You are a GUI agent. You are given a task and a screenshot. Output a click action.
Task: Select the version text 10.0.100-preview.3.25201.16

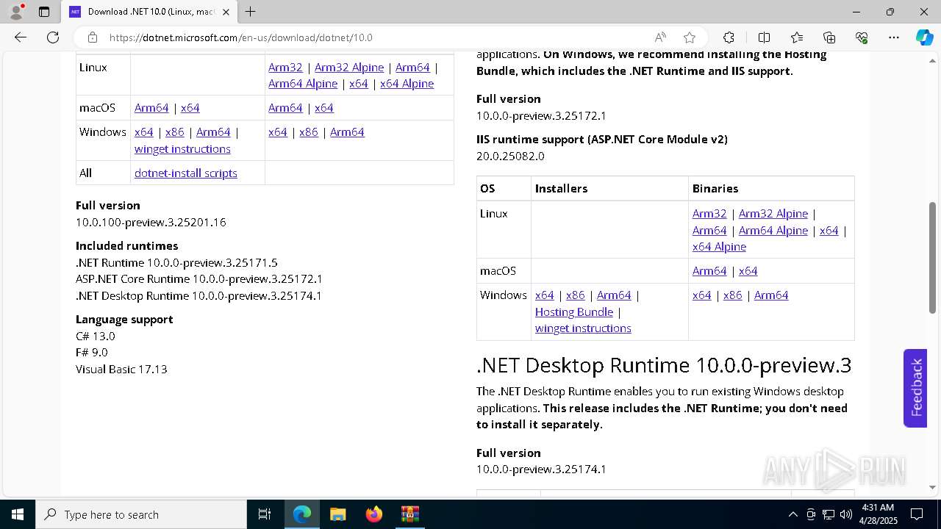click(x=151, y=222)
